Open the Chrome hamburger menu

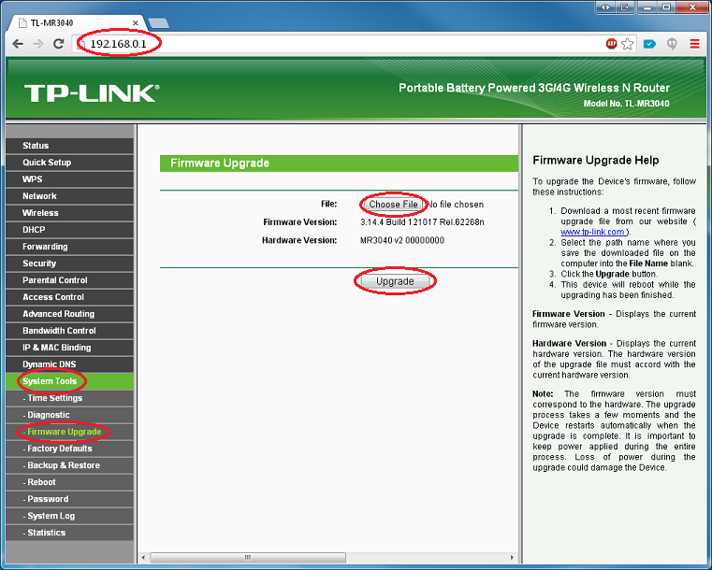click(695, 44)
